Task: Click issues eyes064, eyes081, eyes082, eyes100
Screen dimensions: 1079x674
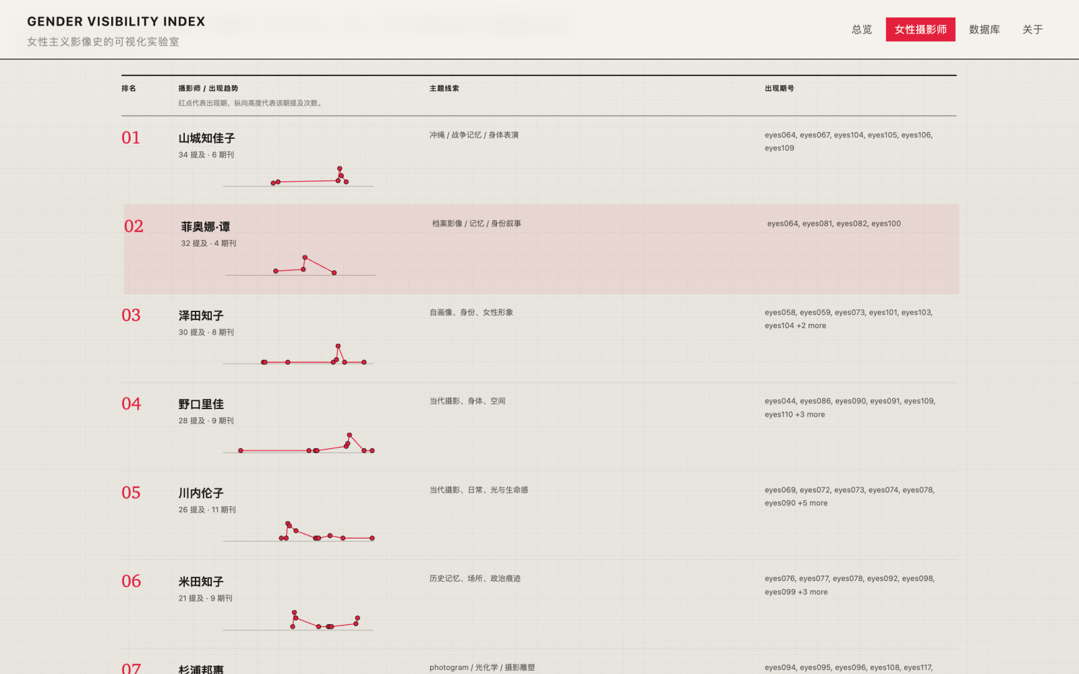Action: pyautogui.click(x=834, y=224)
